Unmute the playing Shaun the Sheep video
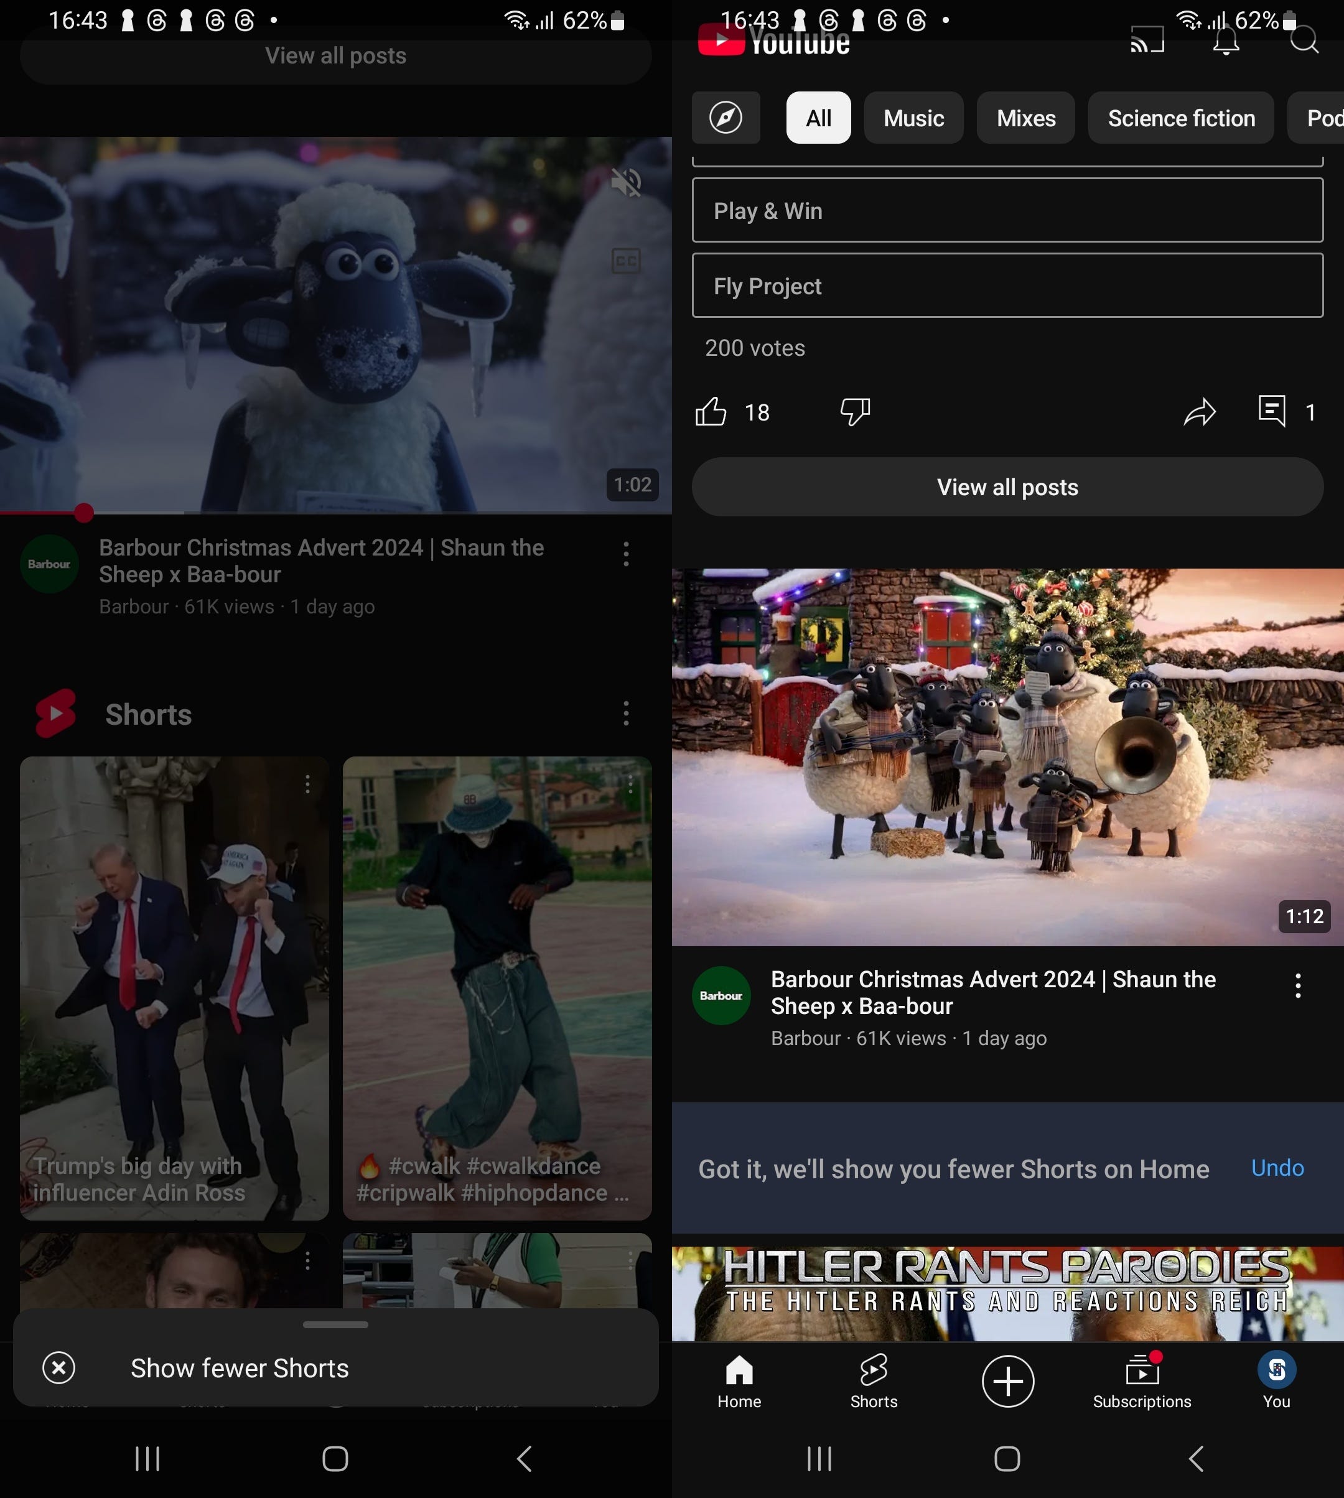This screenshot has width=1344, height=1498. click(x=626, y=182)
